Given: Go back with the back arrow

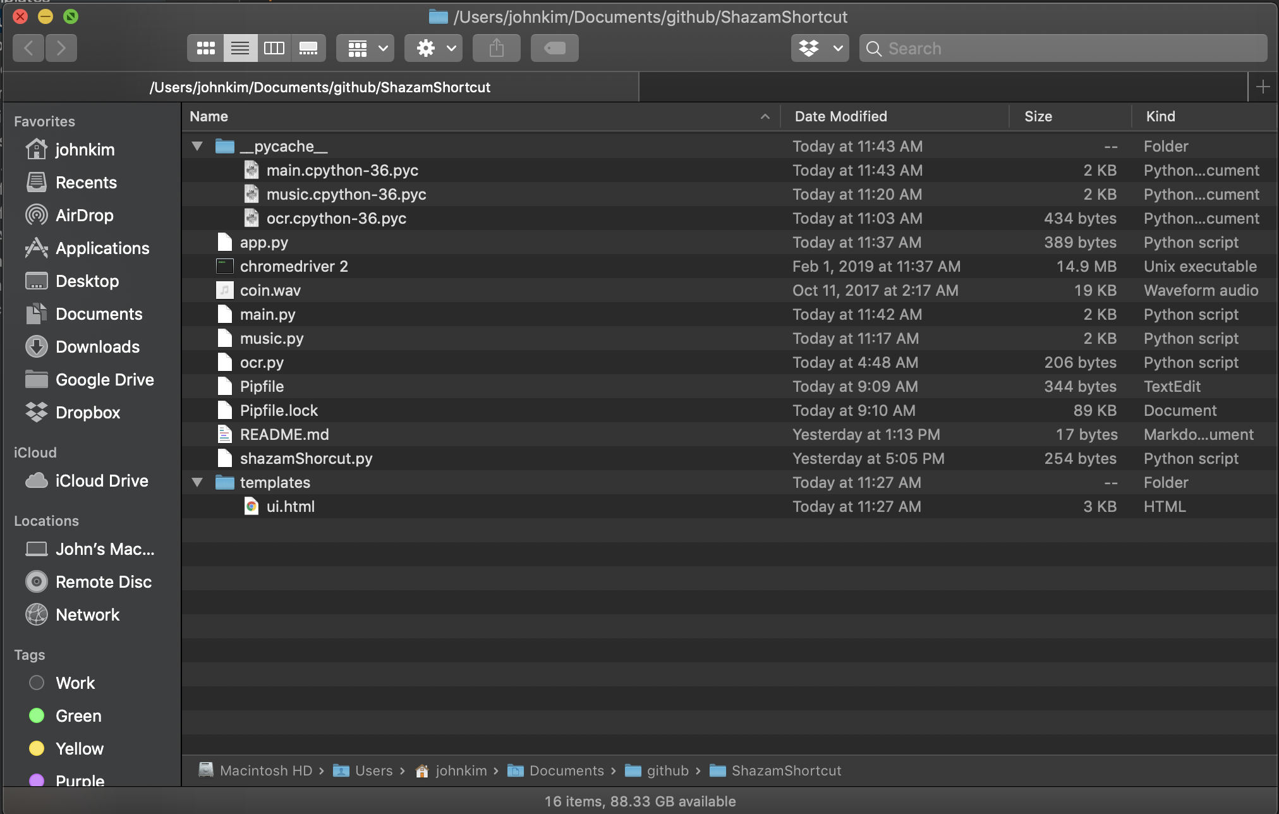Looking at the screenshot, I should point(28,48).
